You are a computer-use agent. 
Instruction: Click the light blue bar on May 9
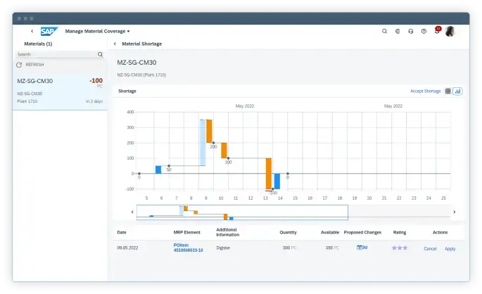[203, 143]
